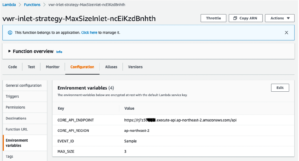Click the Key column header
Image resolution: width=299 pixels, height=161 pixels.
point(61,108)
